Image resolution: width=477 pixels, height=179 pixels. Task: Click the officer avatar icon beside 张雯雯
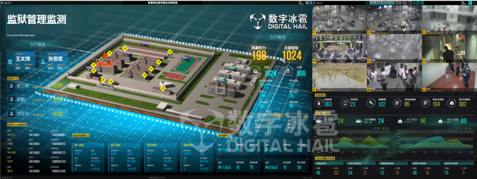(42, 63)
